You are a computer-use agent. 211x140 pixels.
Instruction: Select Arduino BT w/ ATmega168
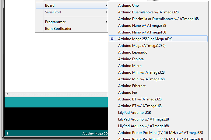158,106
